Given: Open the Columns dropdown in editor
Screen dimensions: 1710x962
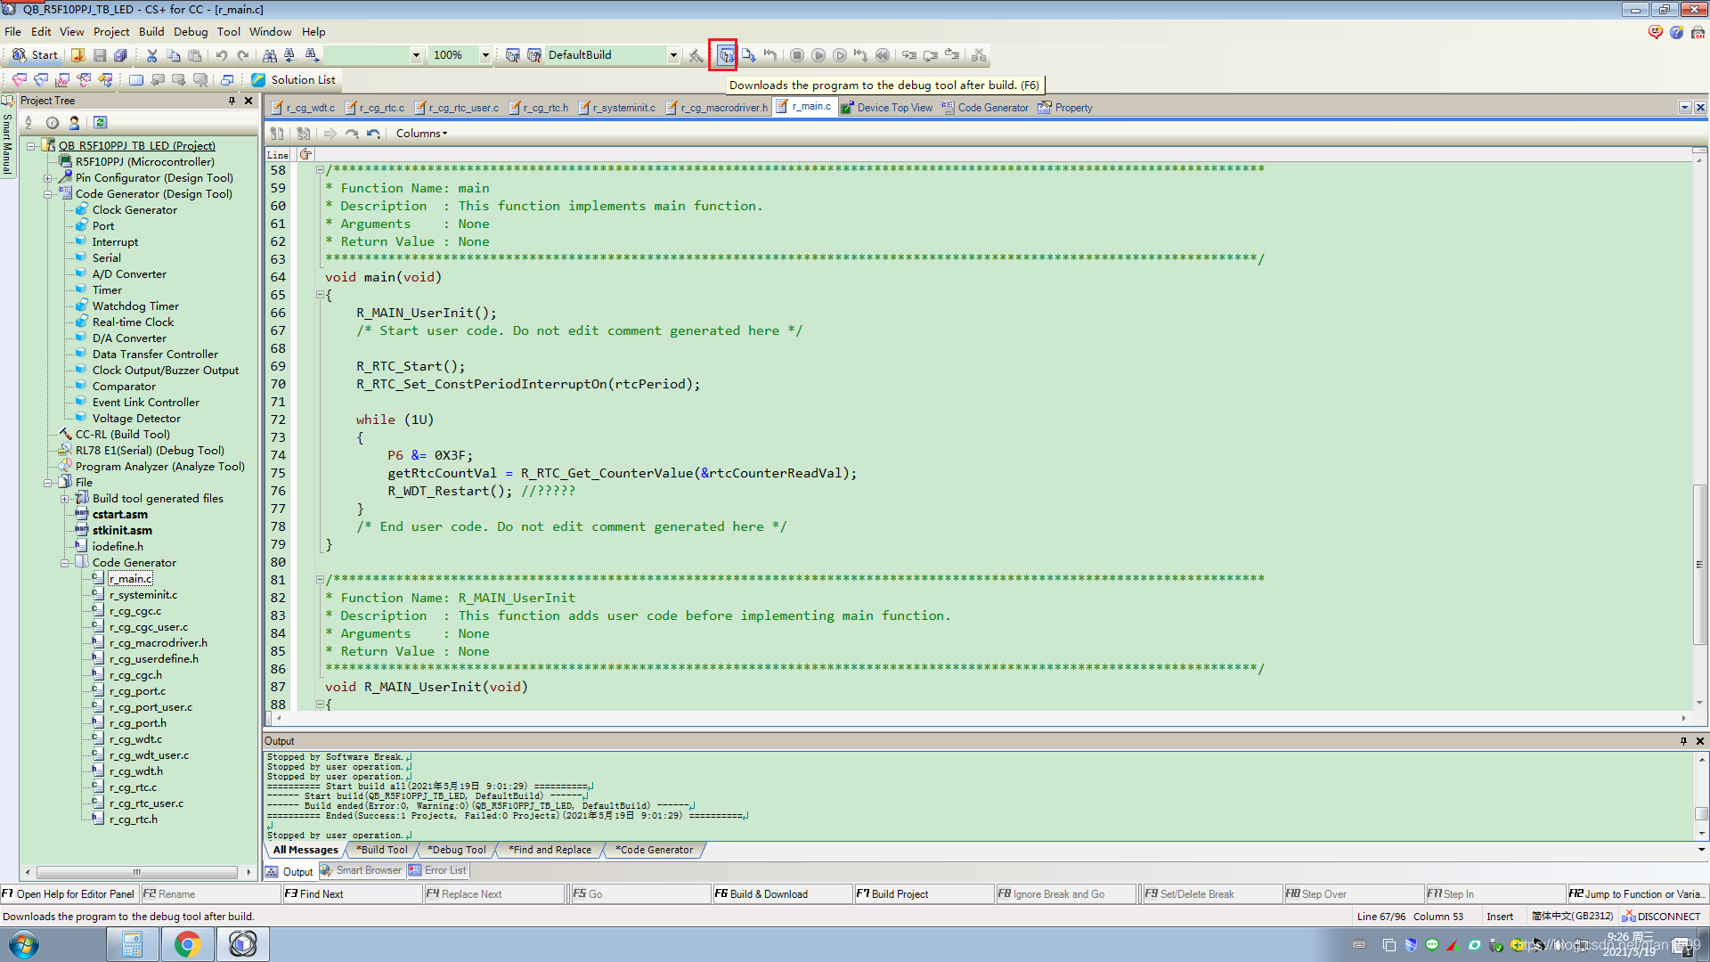Looking at the screenshot, I should [421, 134].
